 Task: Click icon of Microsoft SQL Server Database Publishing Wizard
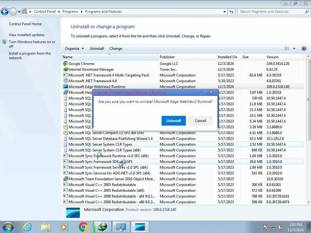tap(65, 138)
